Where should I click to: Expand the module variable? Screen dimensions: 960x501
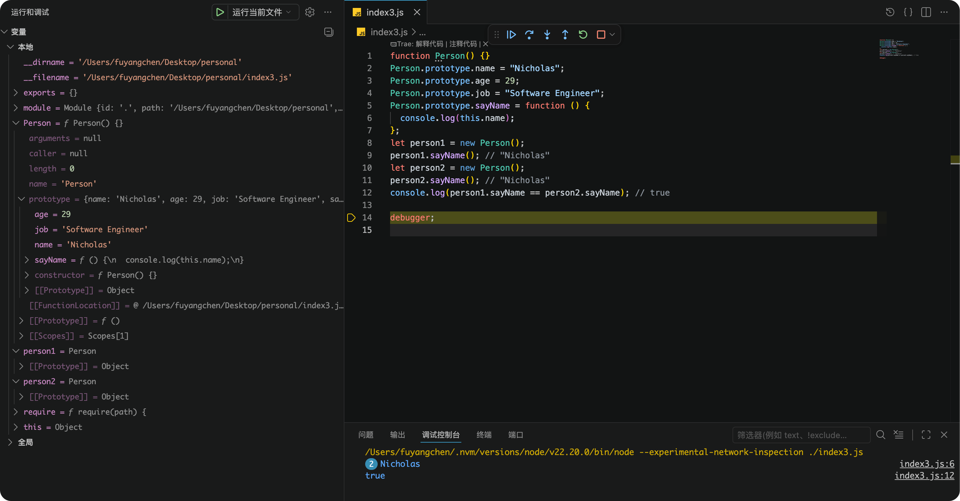[16, 107]
